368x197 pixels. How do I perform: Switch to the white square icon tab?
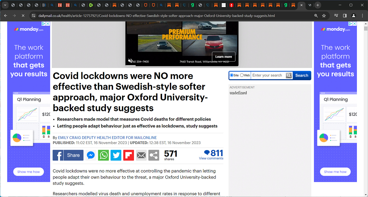[x=223, y=5]
